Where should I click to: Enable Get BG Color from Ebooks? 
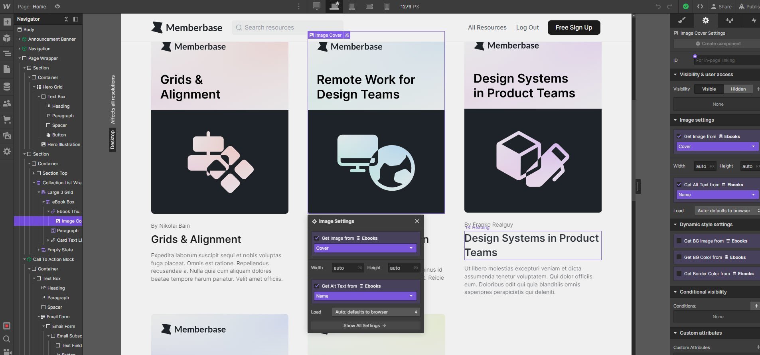pyautogui.click(x=679, y=257)
